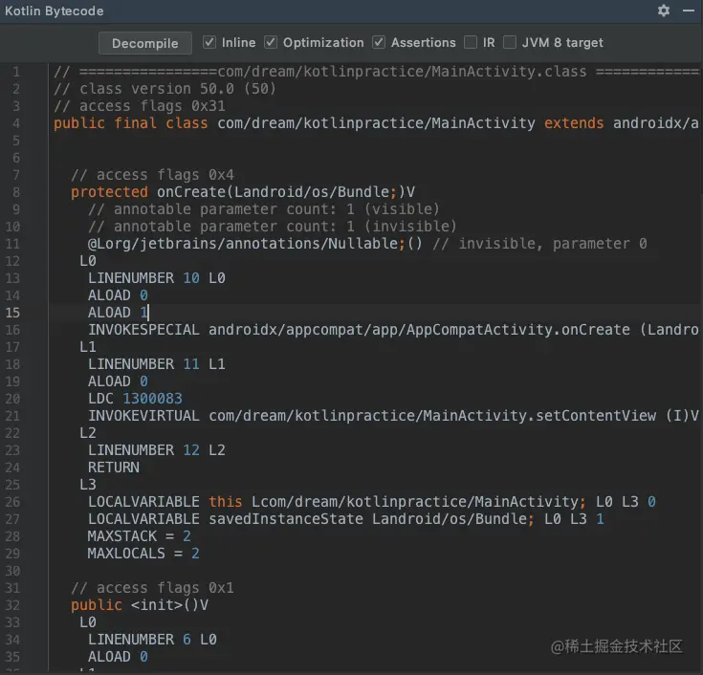Click the '// access flags 0x31' comment
Viewport: 703px width, 675px height.
(140, 106)
